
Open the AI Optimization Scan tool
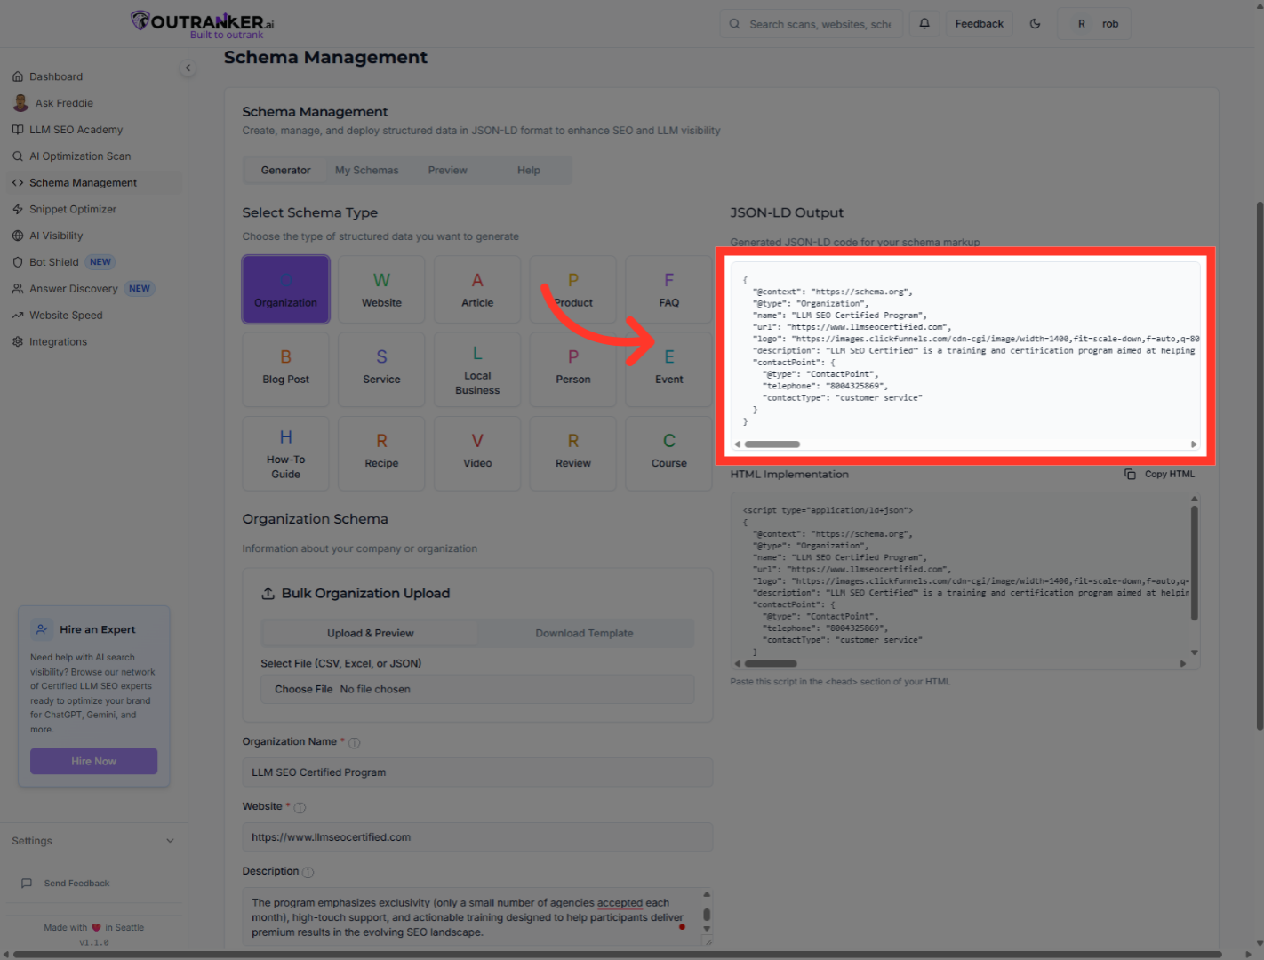pyautogui.click(x=79, y=156)
